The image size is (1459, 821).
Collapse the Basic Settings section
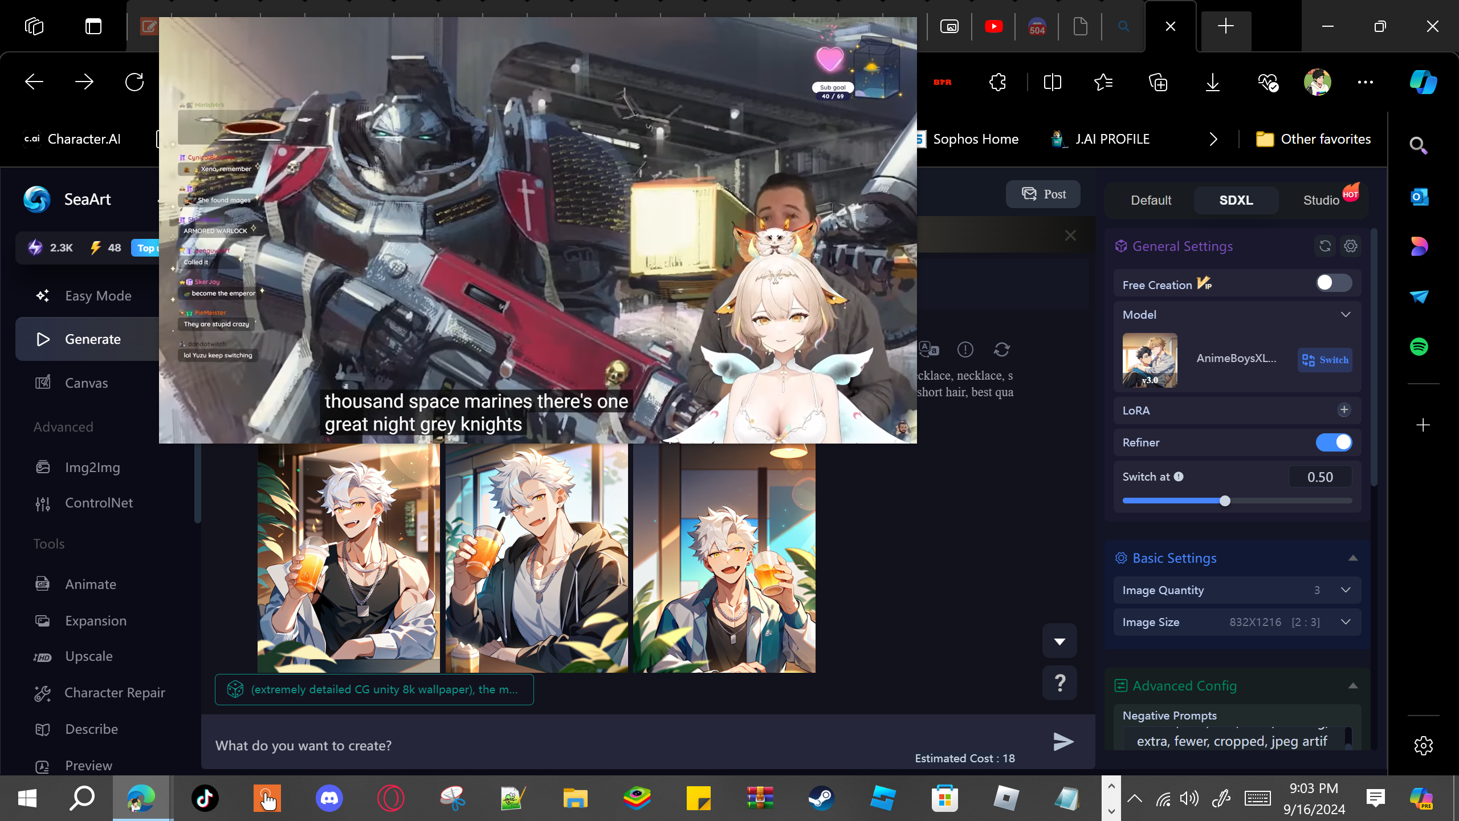click(1353, 558)
